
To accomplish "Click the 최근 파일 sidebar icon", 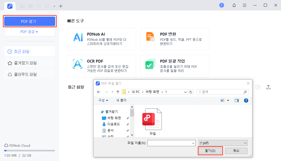I will click(x=10, y=51).
